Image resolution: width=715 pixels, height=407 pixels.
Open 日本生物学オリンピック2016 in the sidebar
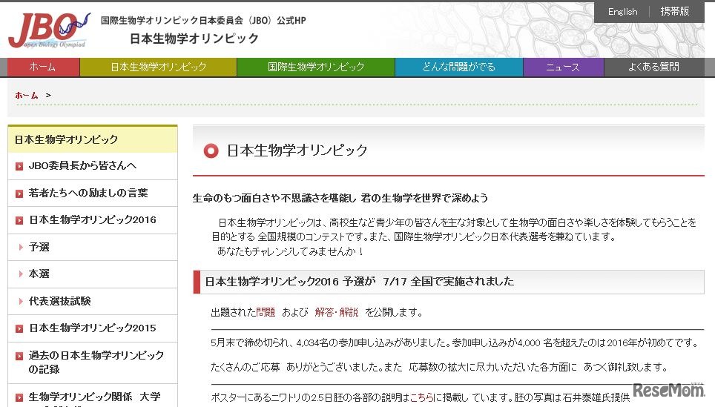92,219
